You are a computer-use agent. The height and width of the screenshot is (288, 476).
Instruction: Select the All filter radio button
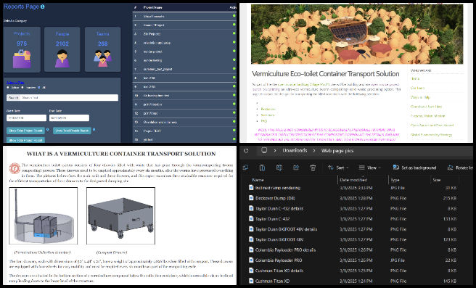click(x=39, y=87)
